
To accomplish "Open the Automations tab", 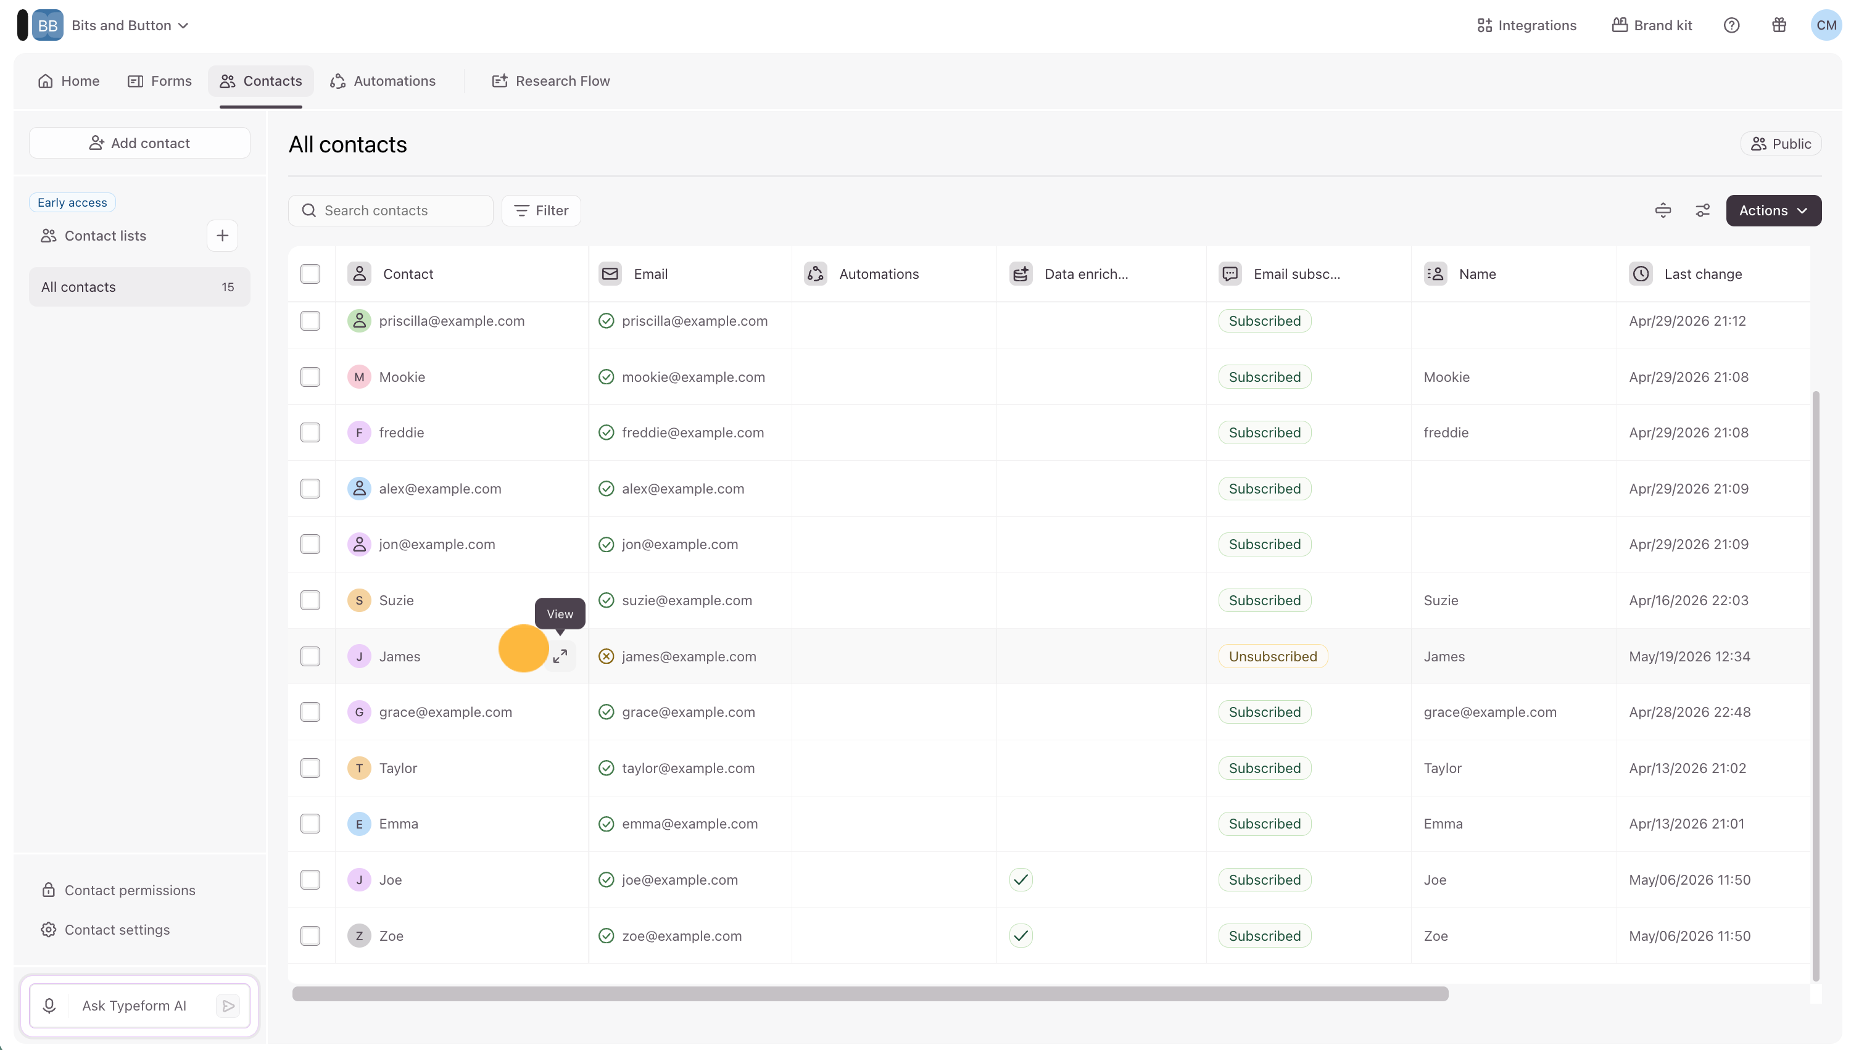I will (383, 81).
